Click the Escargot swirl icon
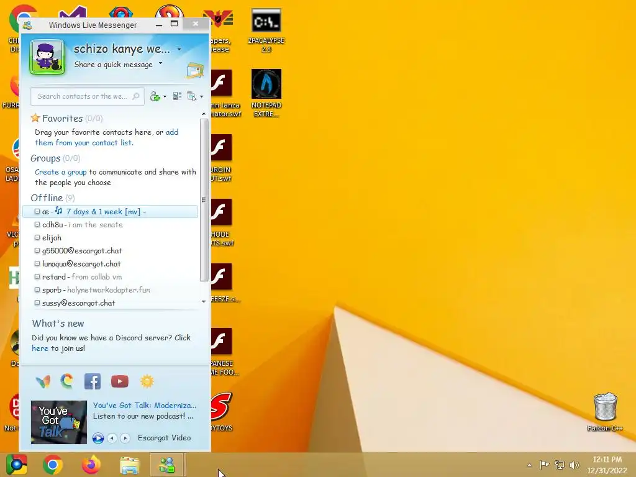Image resolution: width=636 pixels, height=477 pixels. click(x=67, y=381)
